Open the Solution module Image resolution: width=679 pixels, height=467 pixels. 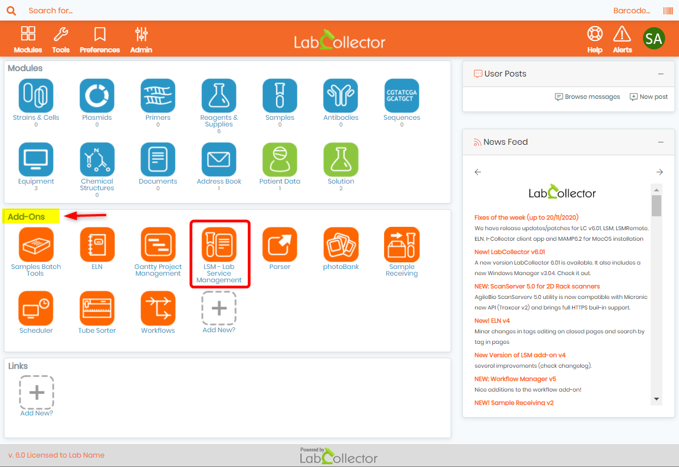pyautogui.click(x=341, y=160)
